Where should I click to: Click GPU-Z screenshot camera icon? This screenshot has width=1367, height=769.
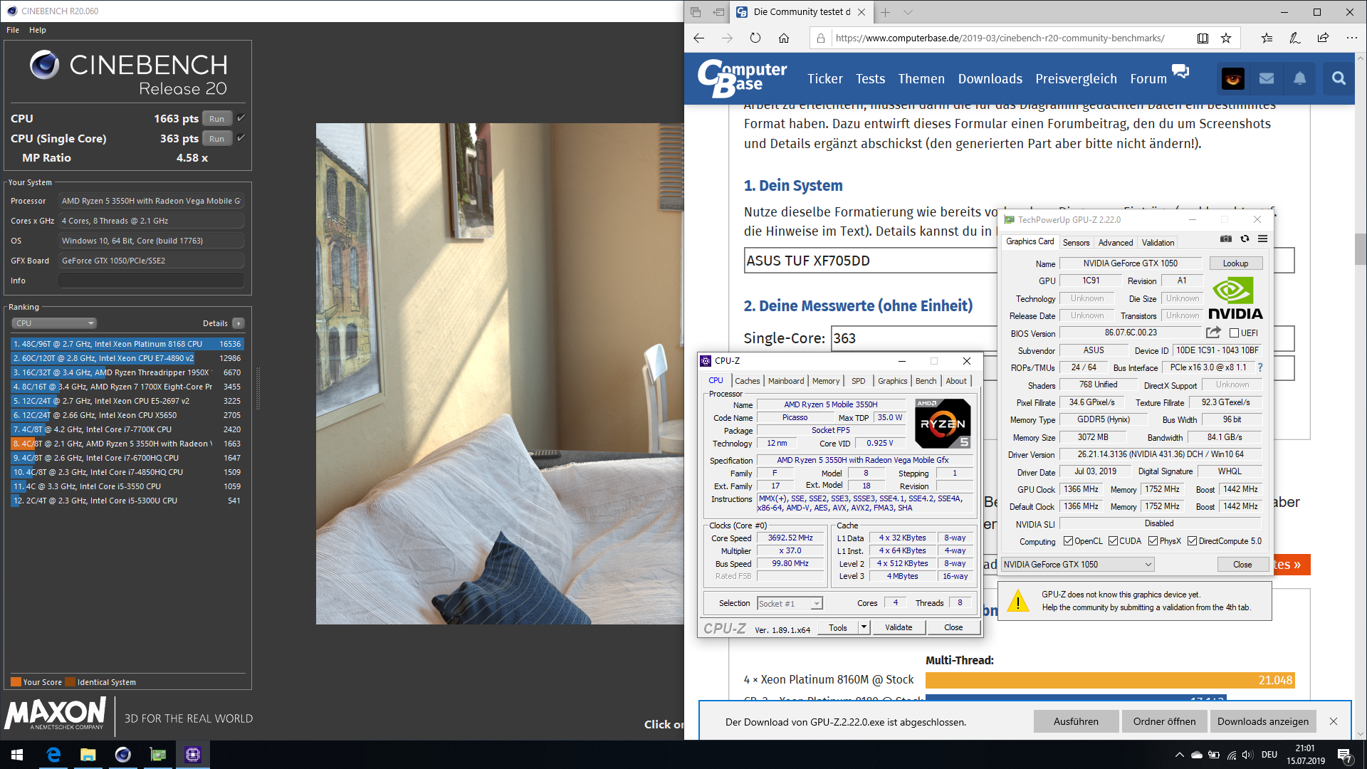(1225, 239)
